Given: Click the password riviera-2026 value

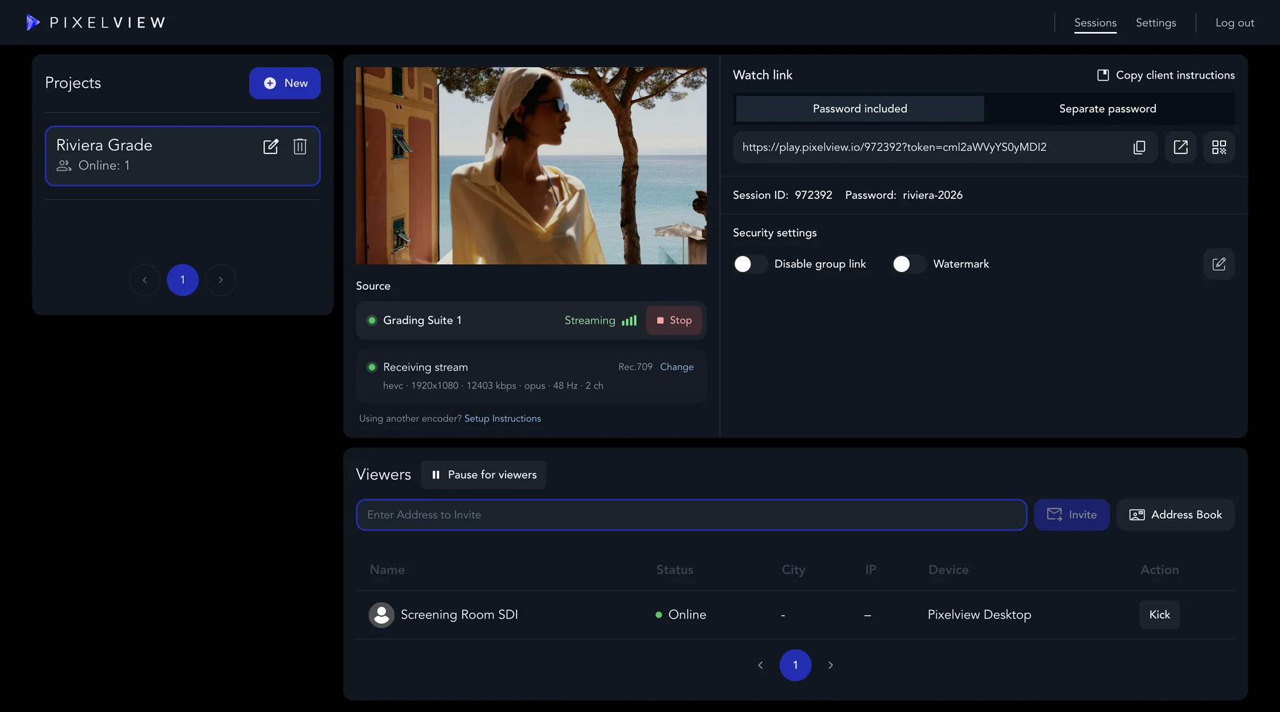Looking at the screenshot, I should point(932,195).
